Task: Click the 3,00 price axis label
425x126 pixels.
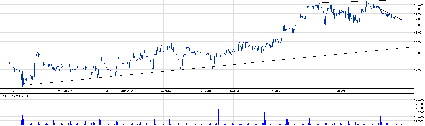Action: pos(419,53)
